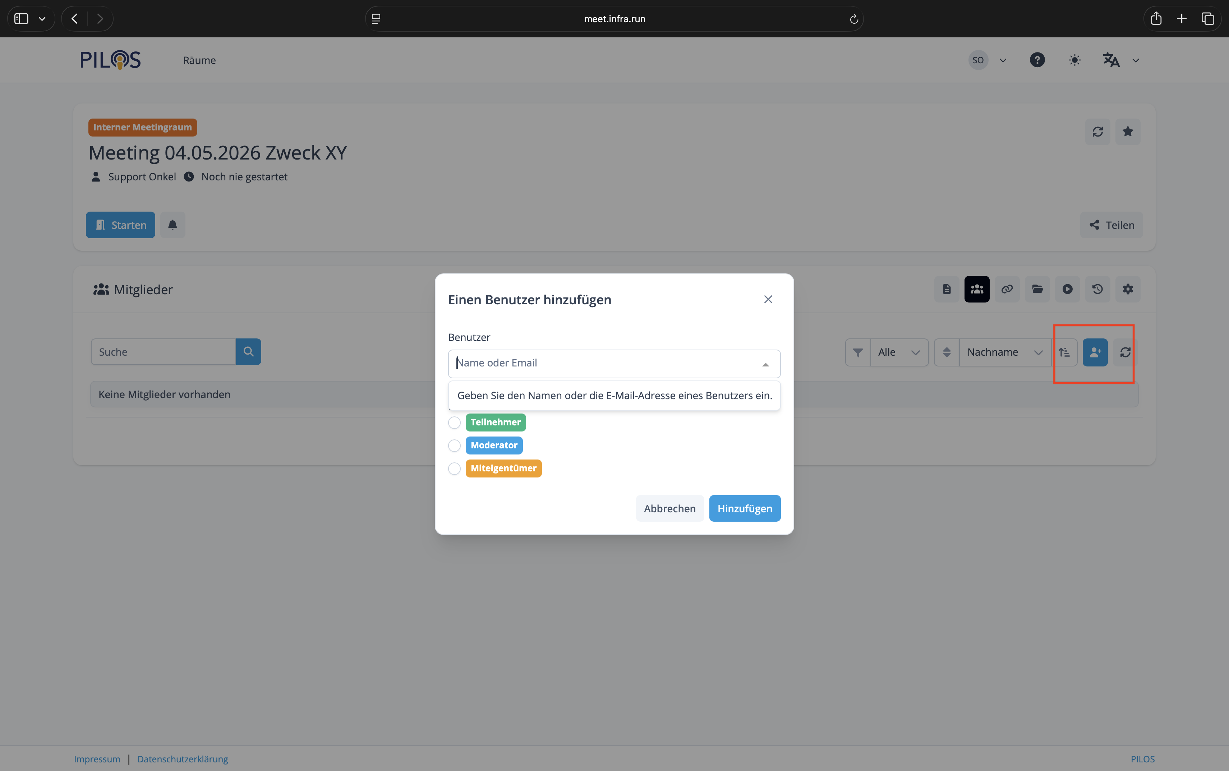Click the add member user-plus icon
This screenshot has width=1229, height=771.
[1095, 352]
